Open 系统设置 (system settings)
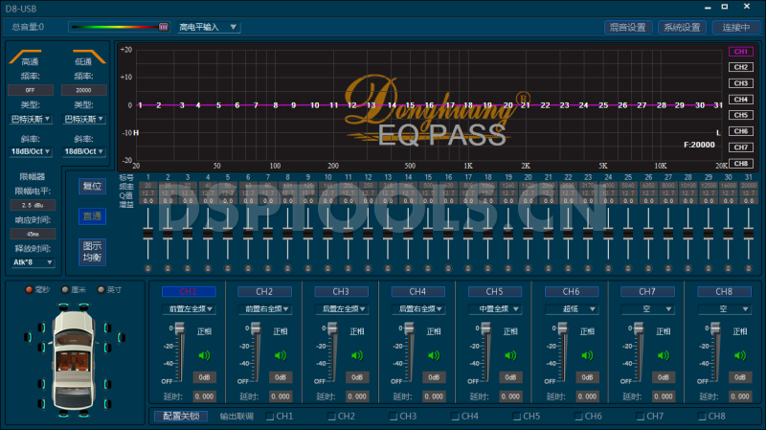This screenshot has height=430, width=766. point(683,27)
